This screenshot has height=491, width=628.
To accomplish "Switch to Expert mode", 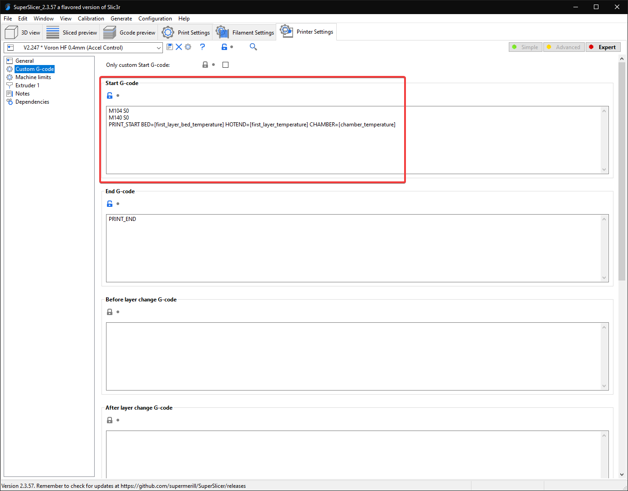I will tap(603, 47).
